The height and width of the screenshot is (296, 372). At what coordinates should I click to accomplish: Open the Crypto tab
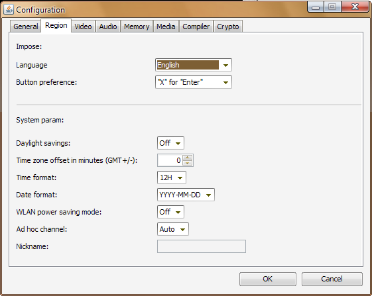(227, 26)
